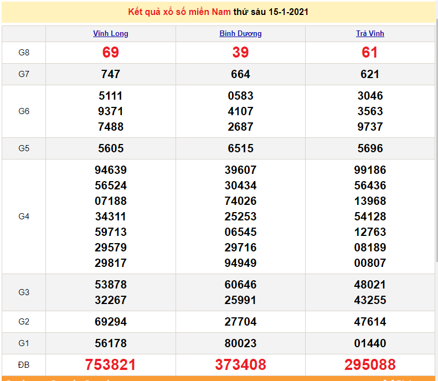Click Bình Dương special prize number 373408
438x381 pixels.
click(240, 365)
